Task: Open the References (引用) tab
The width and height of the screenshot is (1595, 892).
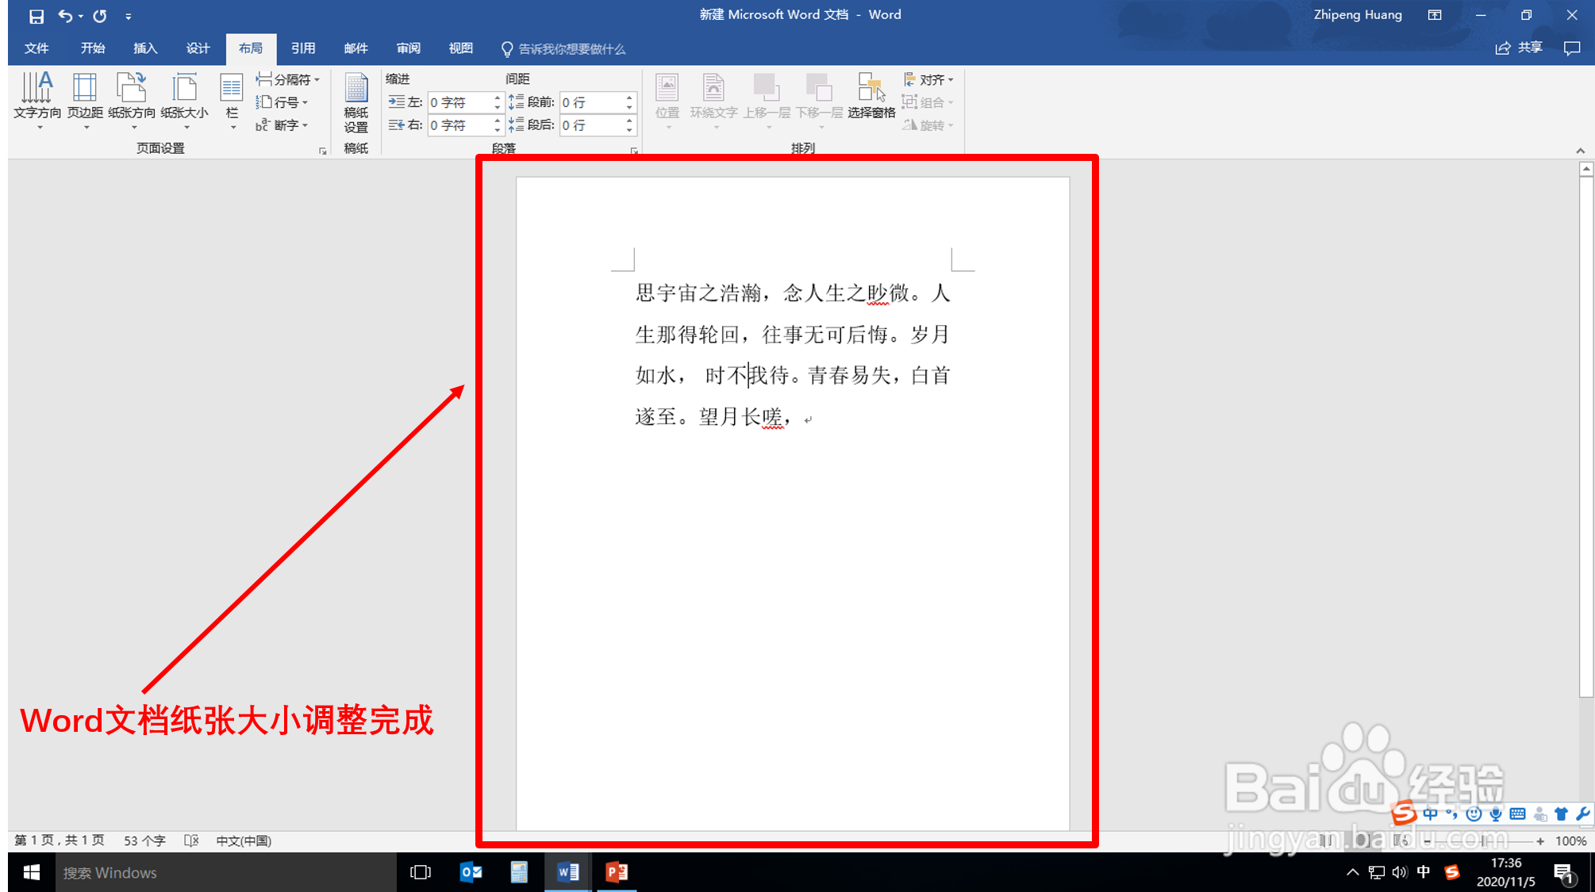Action: [303, 48]
